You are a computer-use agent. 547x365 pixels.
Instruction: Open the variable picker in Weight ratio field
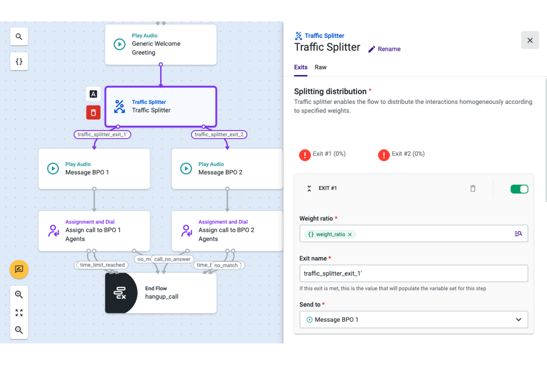518,233
